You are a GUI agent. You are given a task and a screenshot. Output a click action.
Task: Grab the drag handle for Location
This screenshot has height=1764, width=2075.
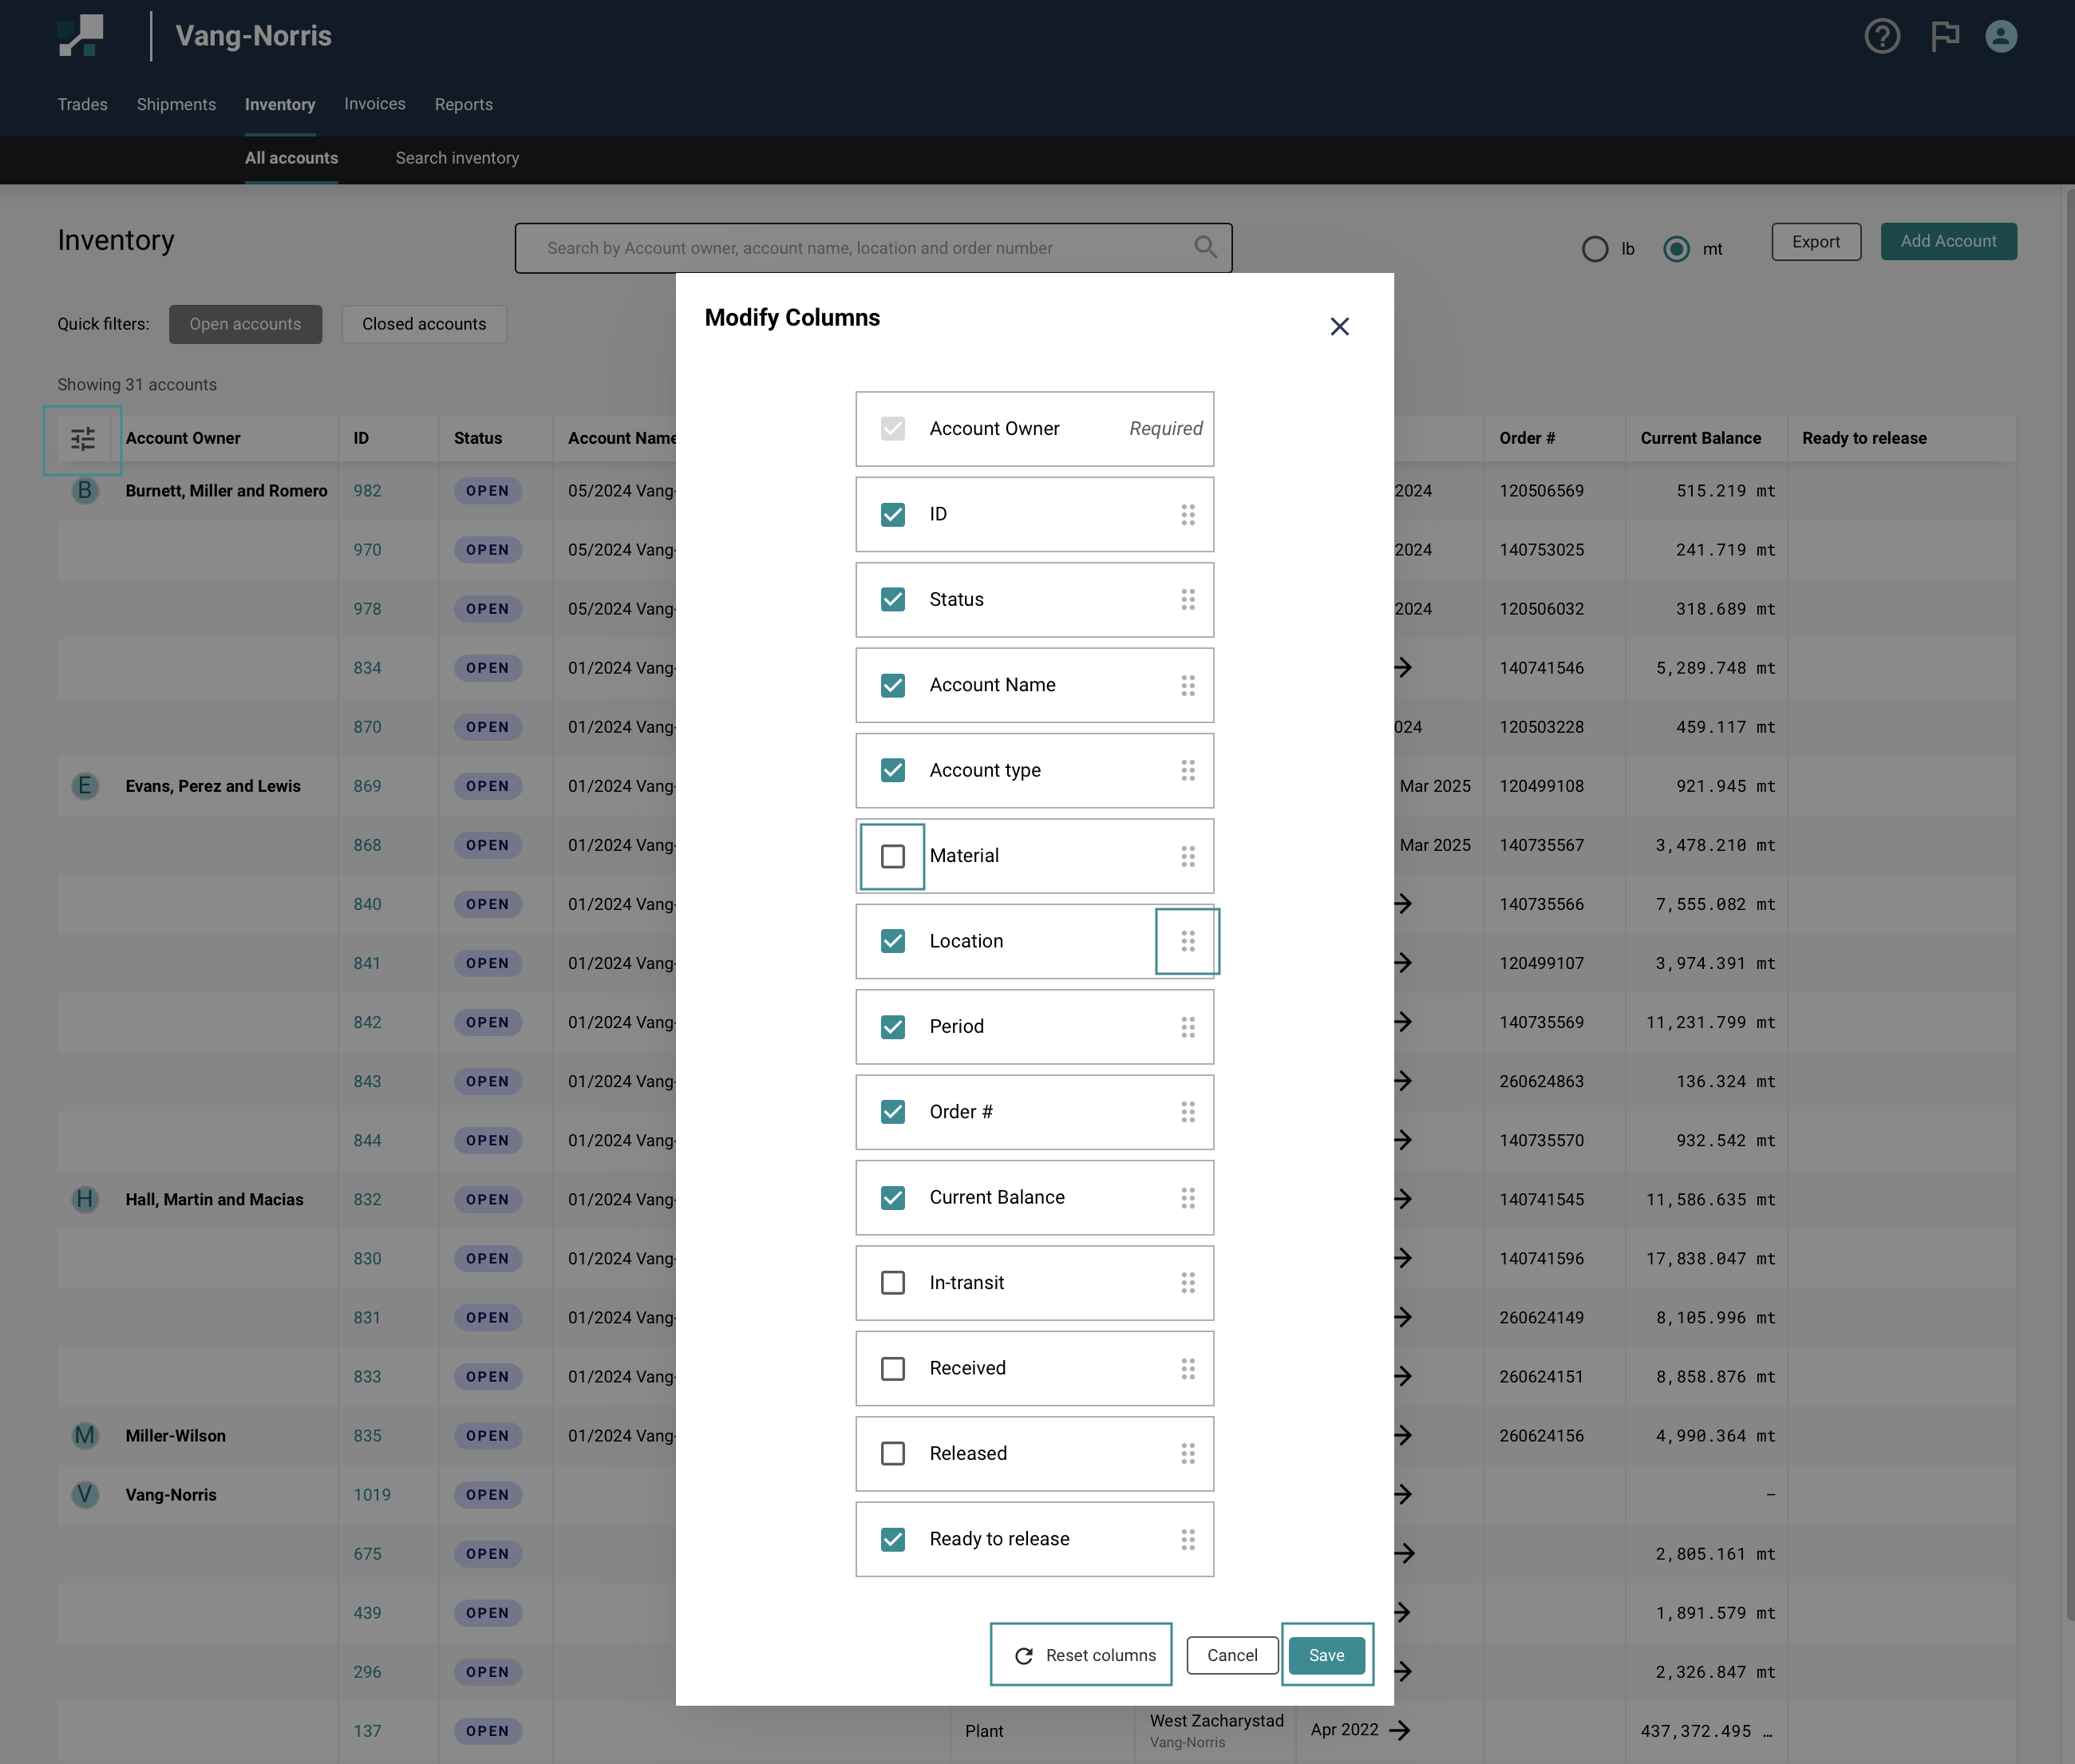(1187, 941)
